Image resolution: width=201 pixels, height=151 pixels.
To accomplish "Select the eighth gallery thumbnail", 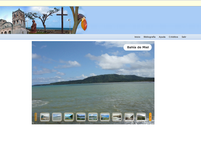I will coord(129,117).
